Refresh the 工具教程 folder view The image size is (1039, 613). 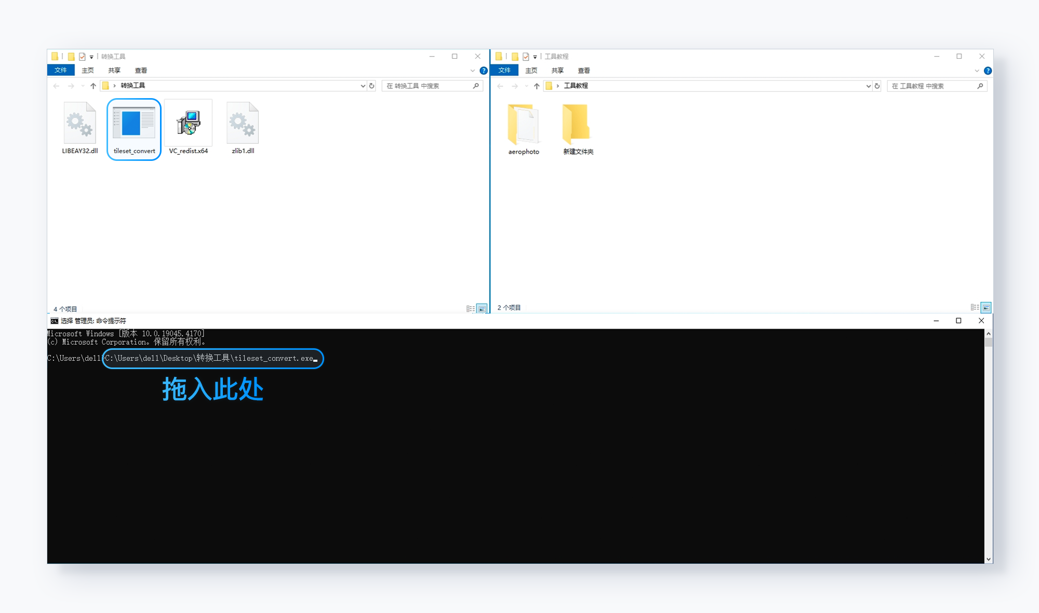click(x=877, y=86)
